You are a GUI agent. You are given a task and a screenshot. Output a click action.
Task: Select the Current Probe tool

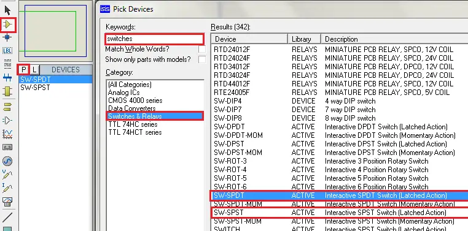tap(7, 188)
